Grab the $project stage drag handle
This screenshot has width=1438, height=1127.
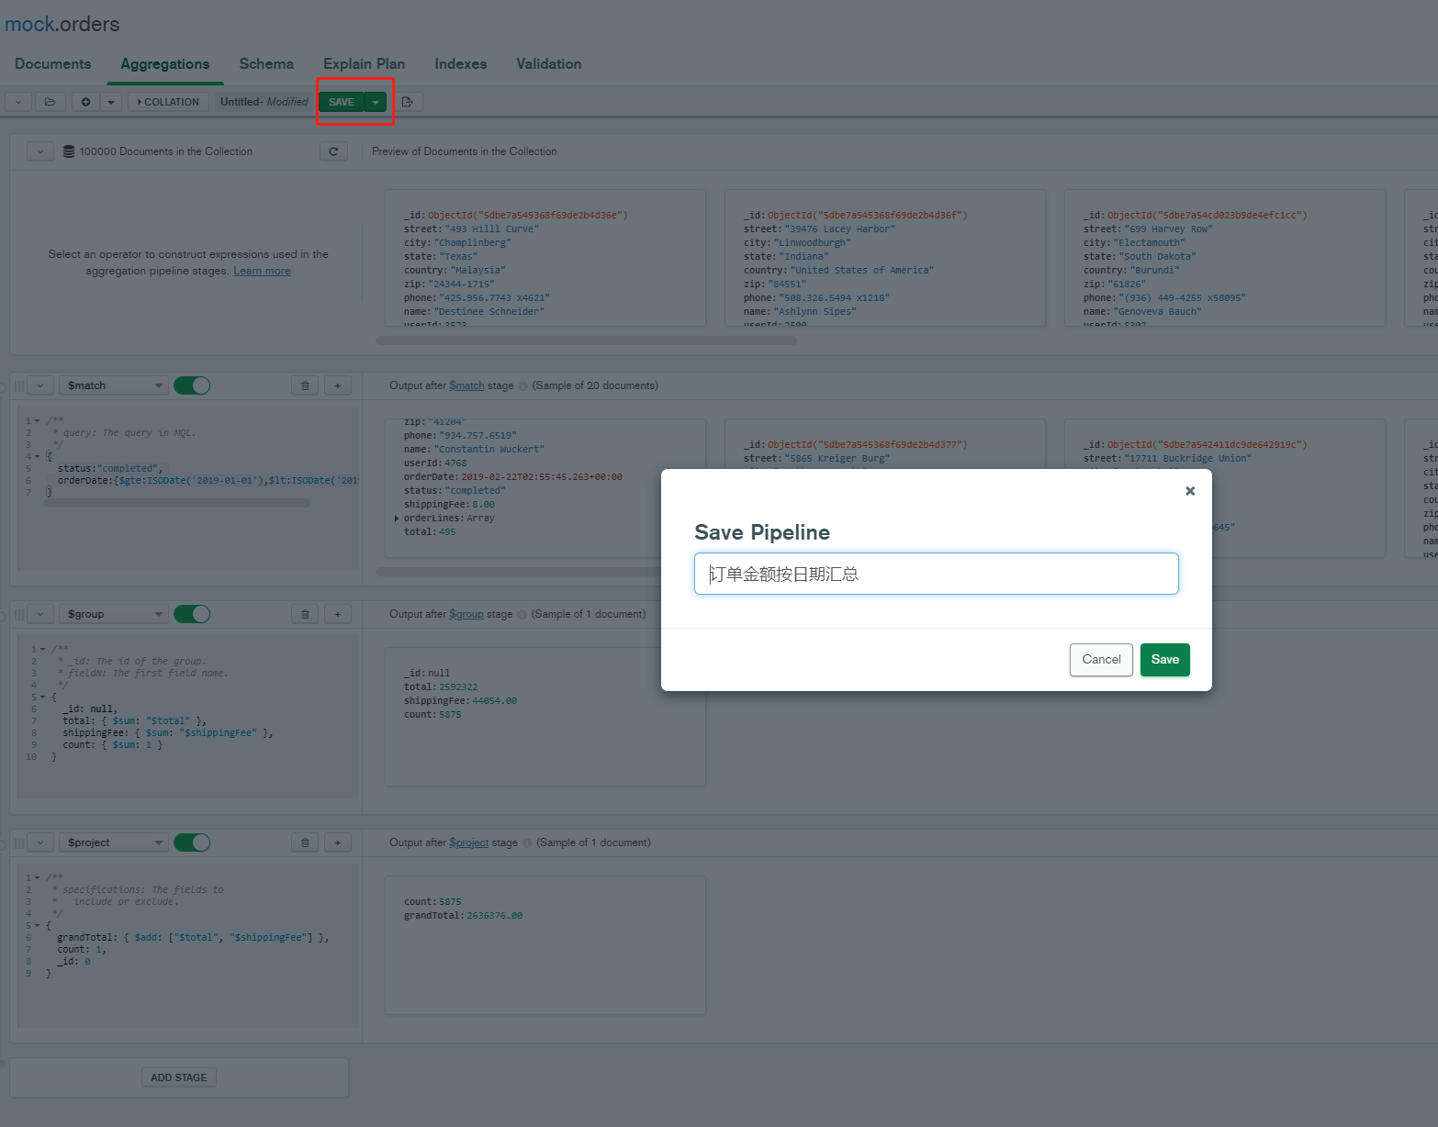pyautogui.click(x=18, y=842)
